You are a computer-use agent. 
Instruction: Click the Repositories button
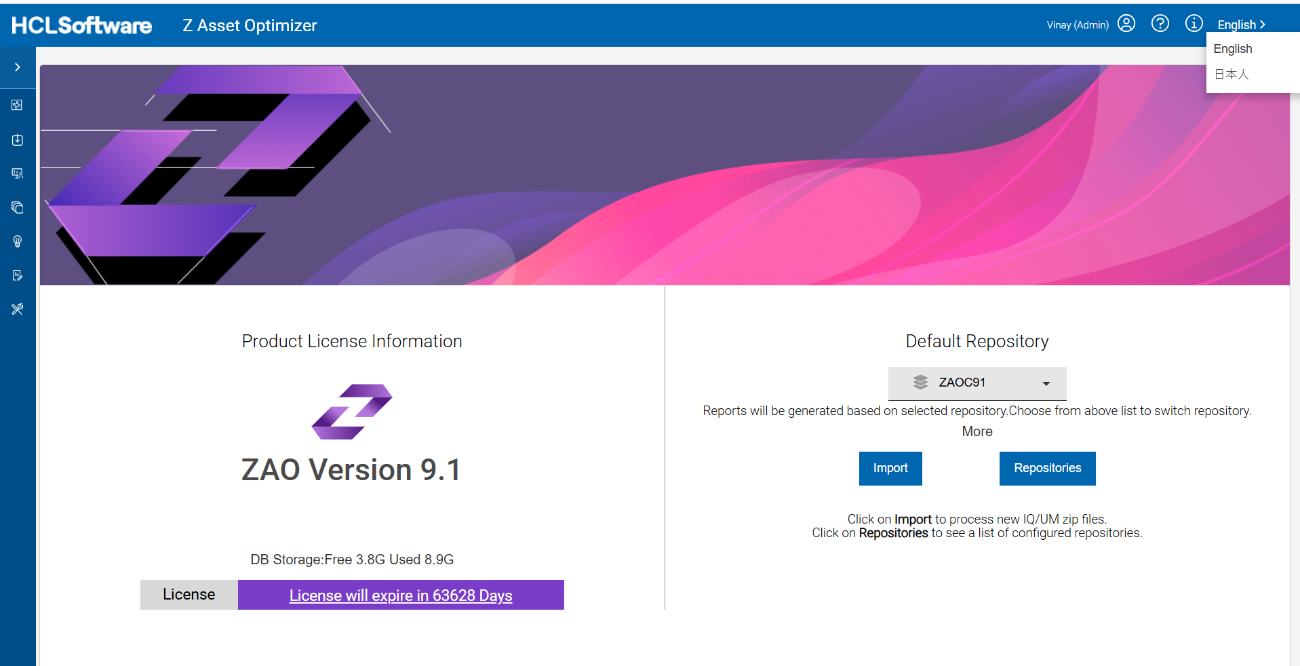click(x=1048, y=469)
